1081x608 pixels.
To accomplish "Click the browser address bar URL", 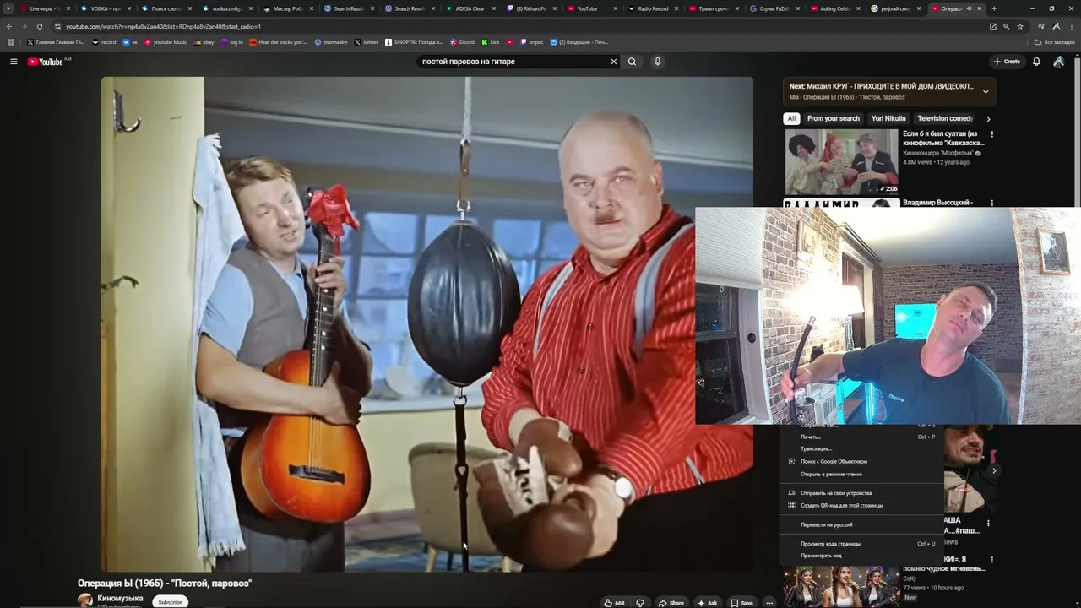I will click(164, 26).
